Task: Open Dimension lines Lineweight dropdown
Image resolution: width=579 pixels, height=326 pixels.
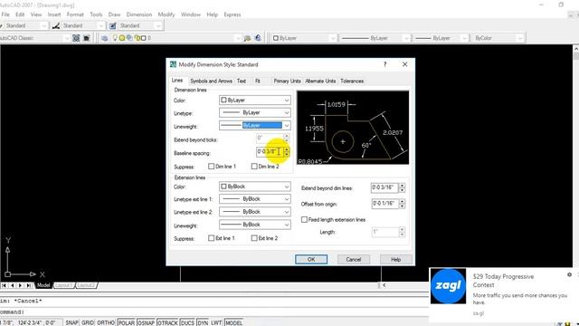Action: pyautogui.click(x=255, y=126)
